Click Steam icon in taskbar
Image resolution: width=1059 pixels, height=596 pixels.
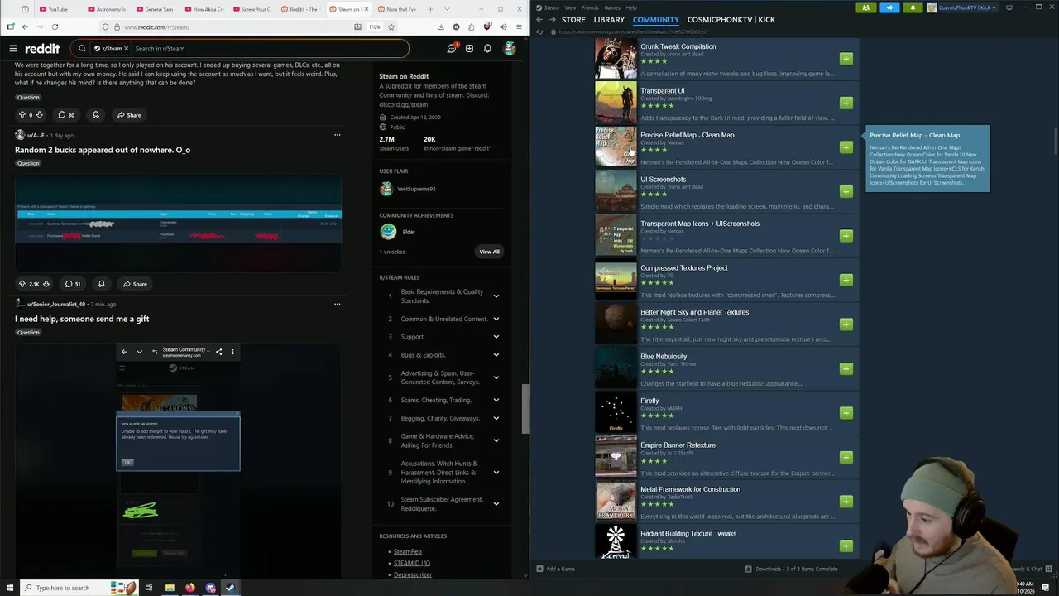click(230, 588)
